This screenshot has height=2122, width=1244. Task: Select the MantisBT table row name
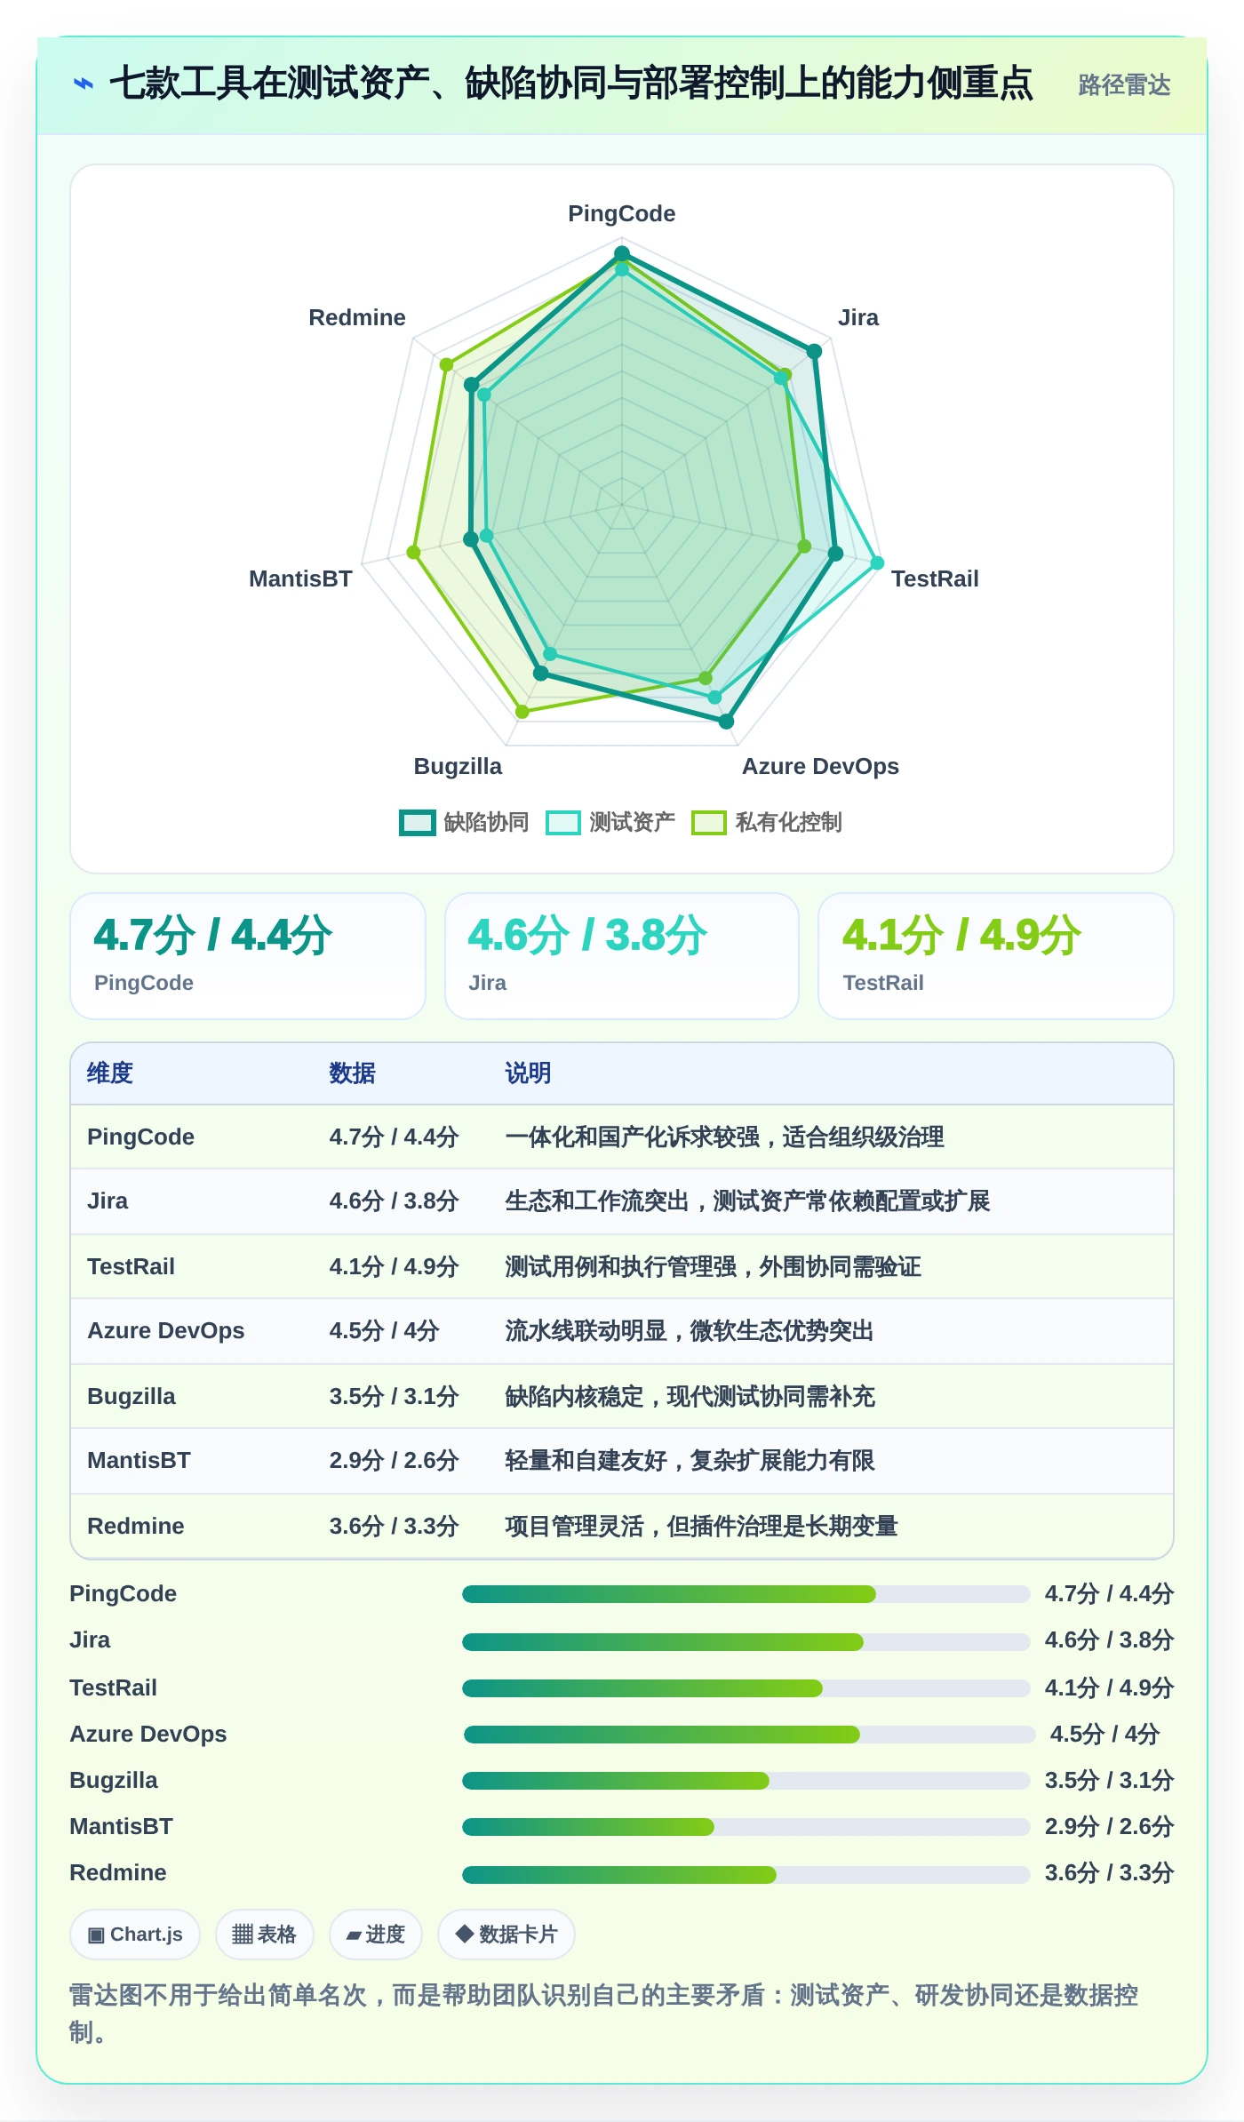[139, 1460]
